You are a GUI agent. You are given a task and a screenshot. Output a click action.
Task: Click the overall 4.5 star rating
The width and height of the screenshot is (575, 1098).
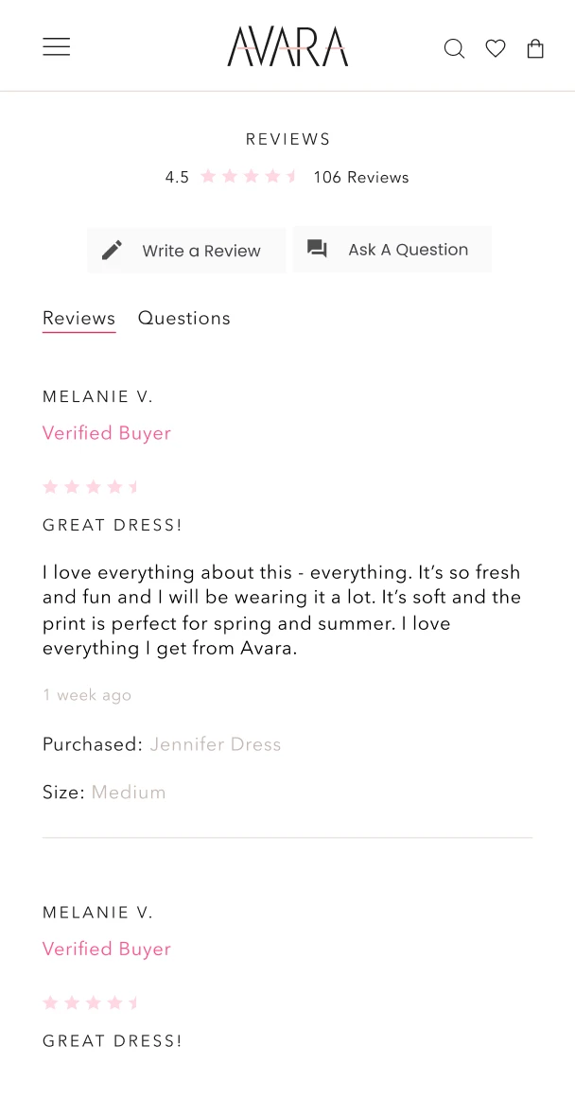point(248,177)
